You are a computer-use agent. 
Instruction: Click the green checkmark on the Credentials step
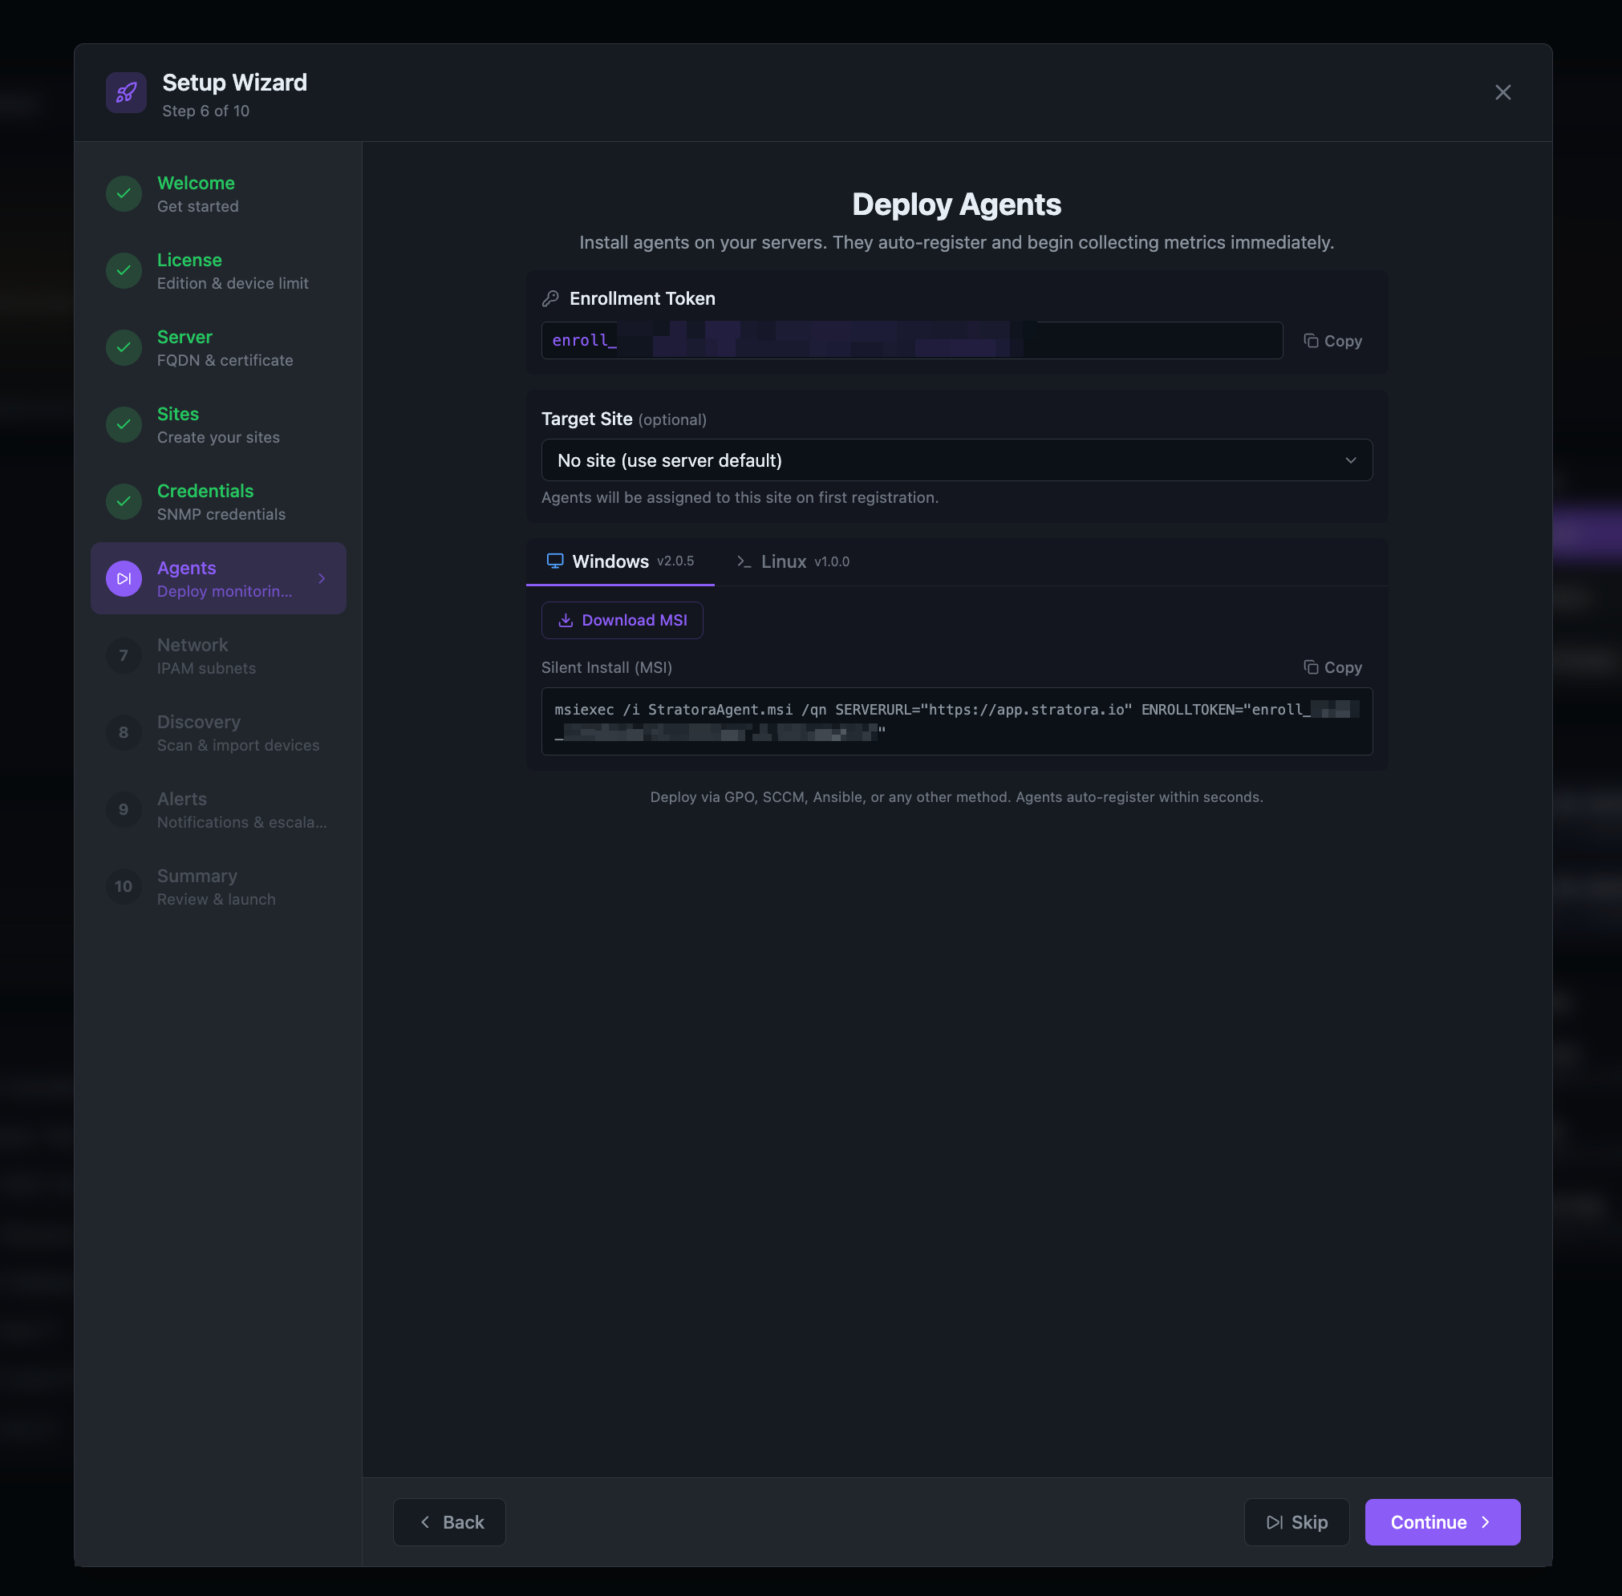coord(124,501)
